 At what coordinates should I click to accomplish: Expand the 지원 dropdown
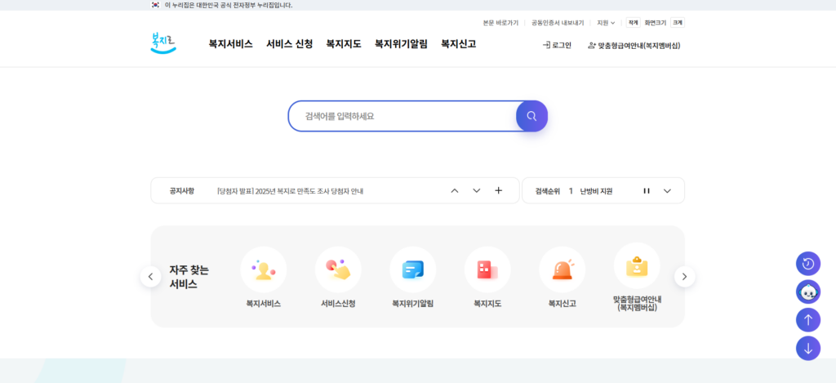pos(606,23)
